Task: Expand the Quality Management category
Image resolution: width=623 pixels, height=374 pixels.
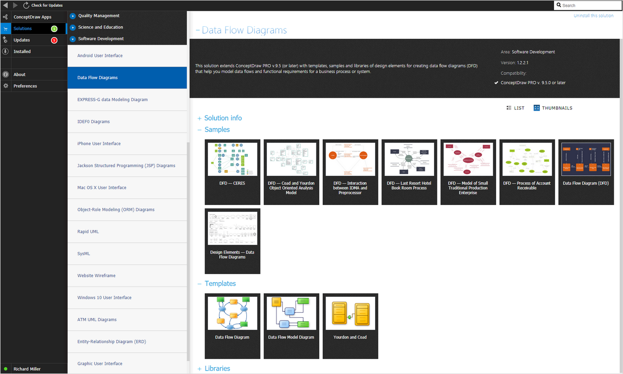Action: coord(73,16)
